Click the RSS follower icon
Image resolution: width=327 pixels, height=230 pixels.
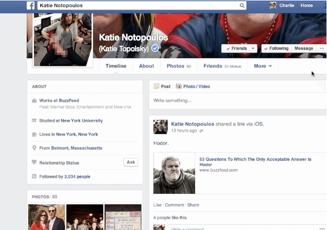(34, 177)
